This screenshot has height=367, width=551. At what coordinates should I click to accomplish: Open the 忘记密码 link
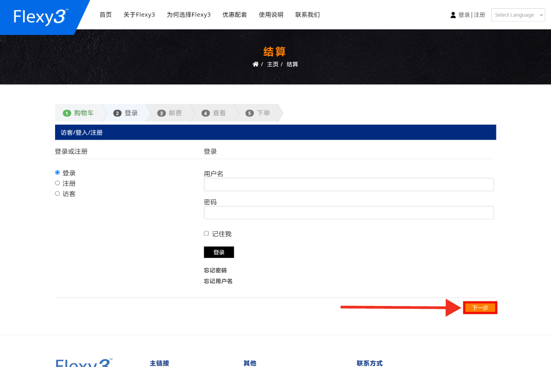(215, 270)
